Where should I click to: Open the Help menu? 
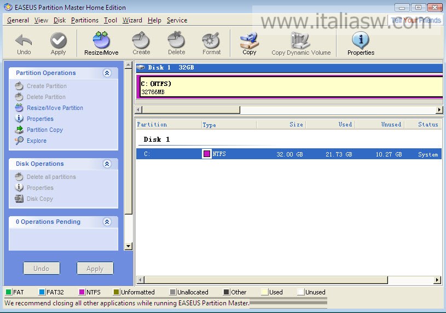click(x=154, y=20)
